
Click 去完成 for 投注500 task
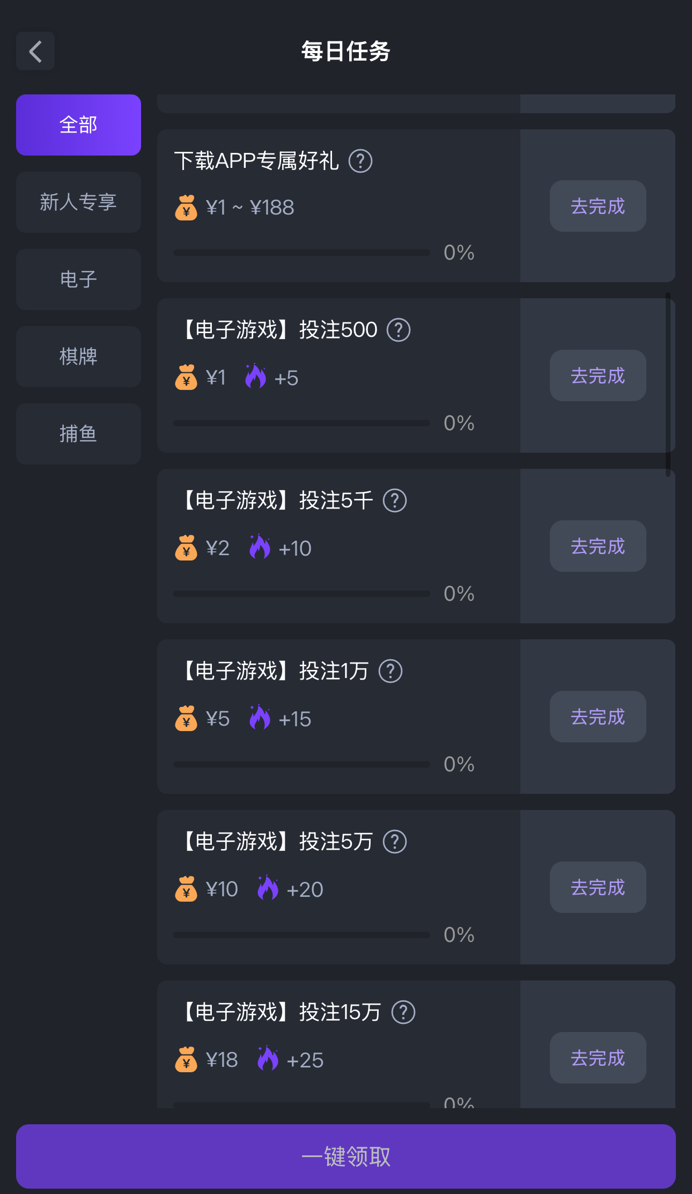pyautogui.click(x=598, y=375)
